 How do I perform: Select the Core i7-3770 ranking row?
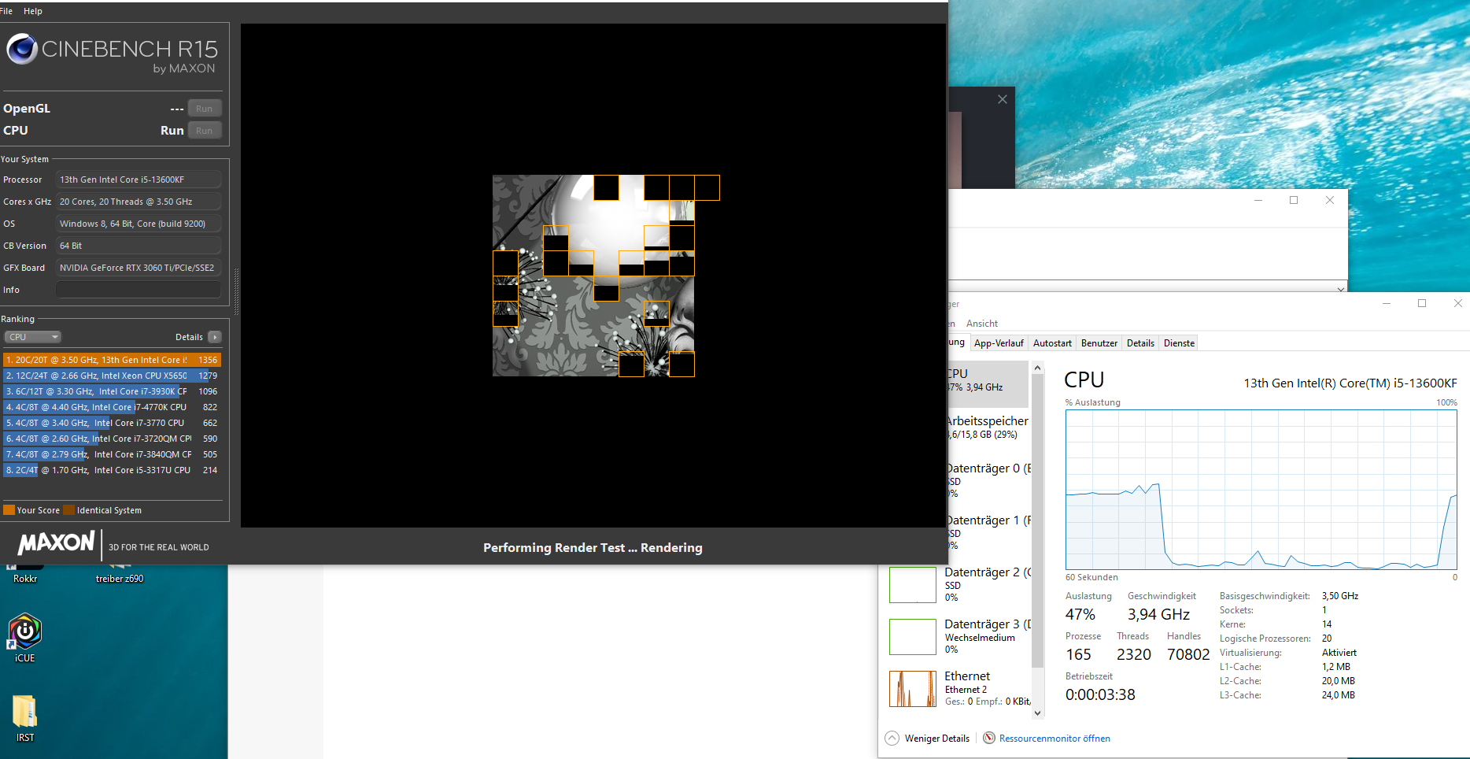pos(112,423)
